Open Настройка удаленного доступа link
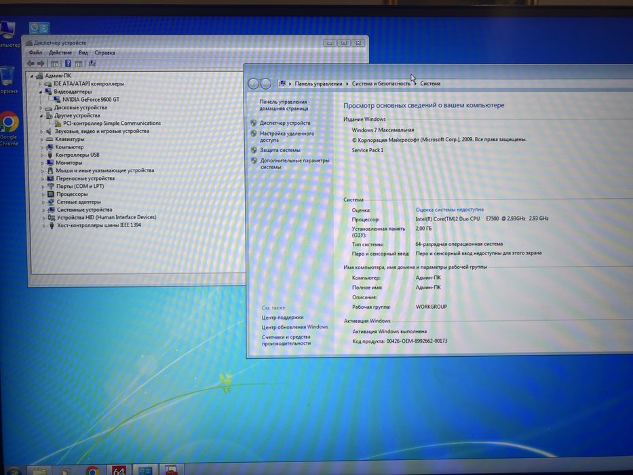The height and width of the screenshot is (475, 633). [287, 136]
